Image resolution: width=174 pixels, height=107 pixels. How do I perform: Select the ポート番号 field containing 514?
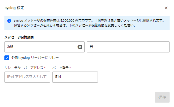(75, 77)
